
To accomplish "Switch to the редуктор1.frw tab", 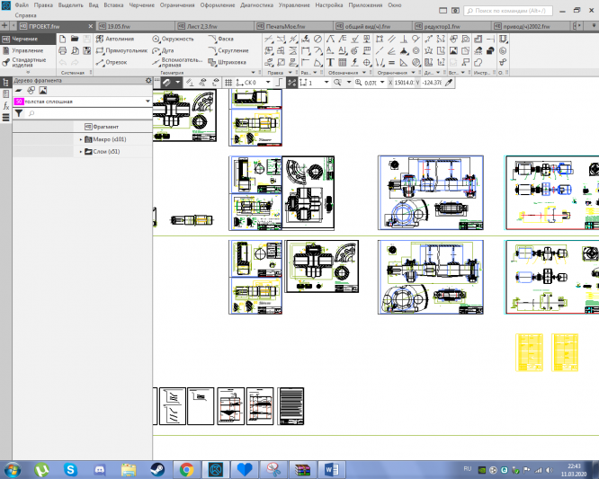I will click(x=443, y=27).
